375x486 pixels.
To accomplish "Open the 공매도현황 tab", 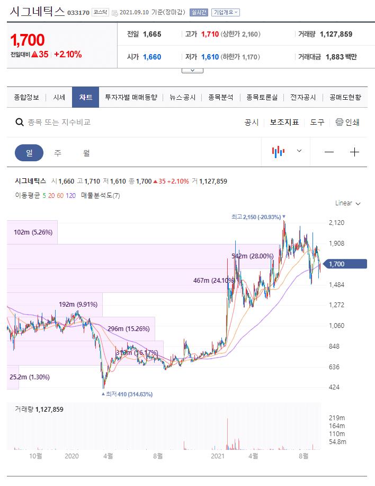I will [345, 97].
